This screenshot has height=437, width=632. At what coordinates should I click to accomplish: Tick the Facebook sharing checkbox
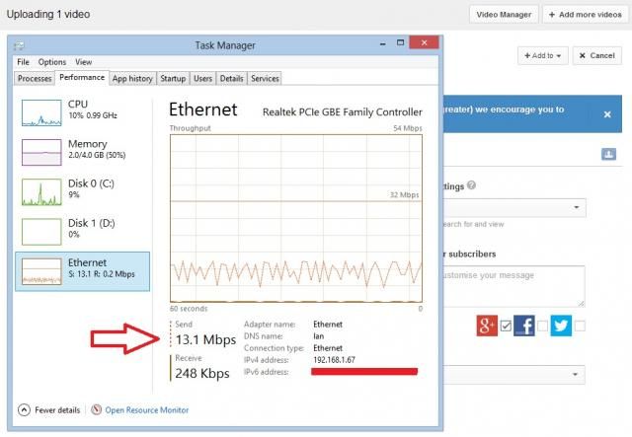(542, 327)
